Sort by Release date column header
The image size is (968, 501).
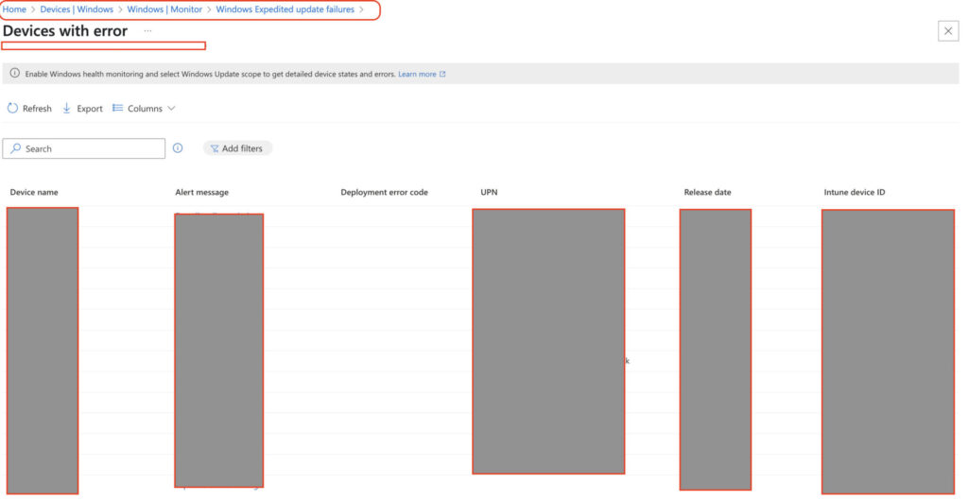point(707,193)
